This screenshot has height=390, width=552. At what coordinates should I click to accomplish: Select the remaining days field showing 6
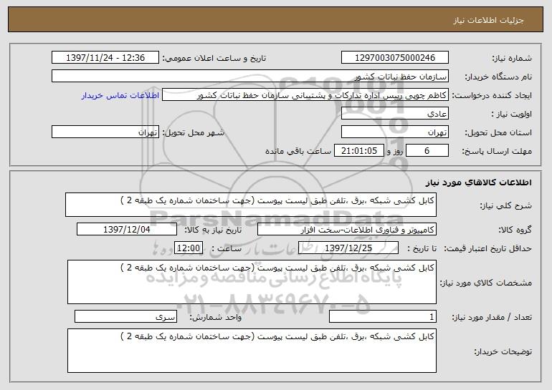click(x=427, y=151)
